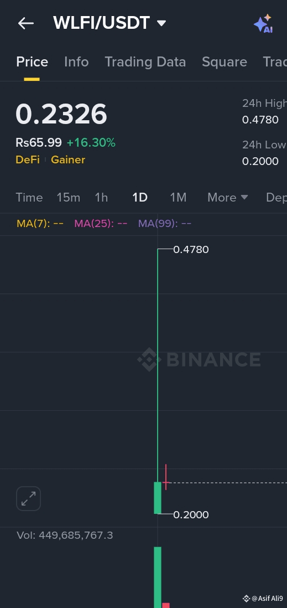
Task: Select the Price tab
Action: coord(32,62)
